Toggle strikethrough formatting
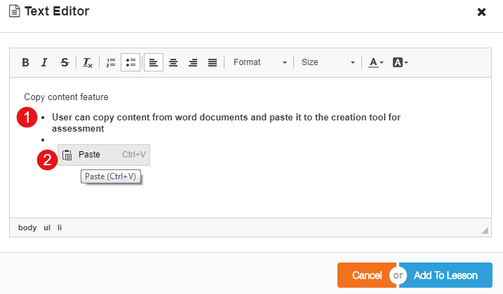Viewport: 503px width, 294px height. 65,62
